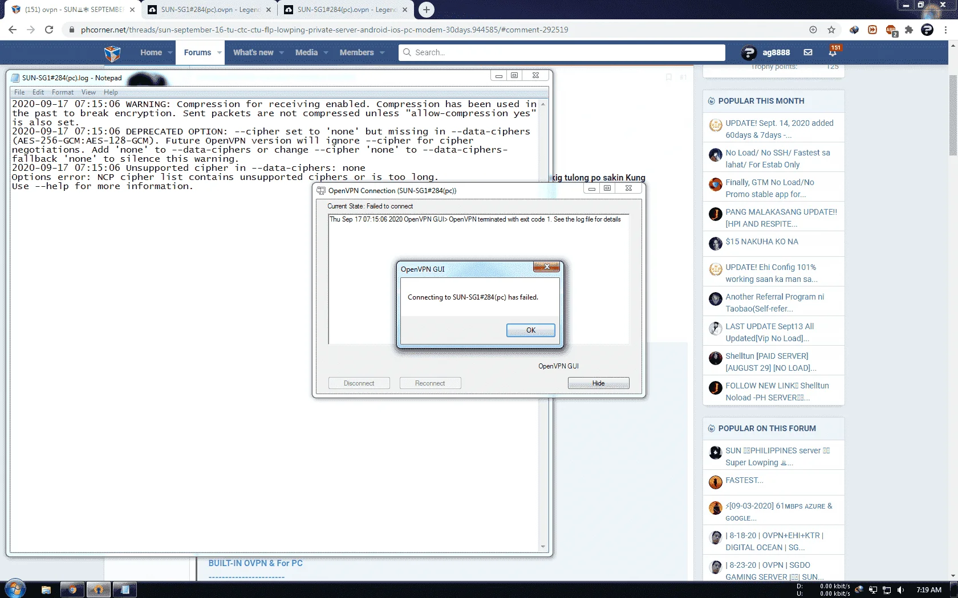Open 'FOLLOW NEW LINK Shelltun Noload' thread
This screenshot has height=598, width=958.
pos(777,391)
